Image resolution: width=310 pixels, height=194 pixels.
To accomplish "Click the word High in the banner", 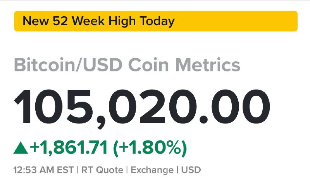I will [x=122, y=21].
